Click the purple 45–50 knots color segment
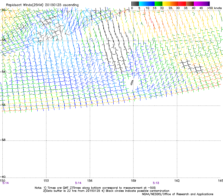Screen dimensions: 223x196 [206, 4]
